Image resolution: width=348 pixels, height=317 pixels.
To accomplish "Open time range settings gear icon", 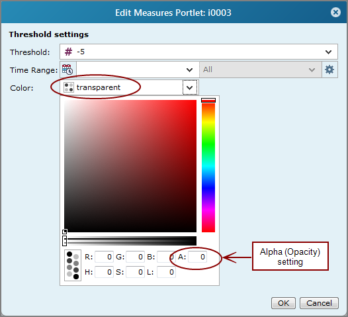I will coord(329,69).
